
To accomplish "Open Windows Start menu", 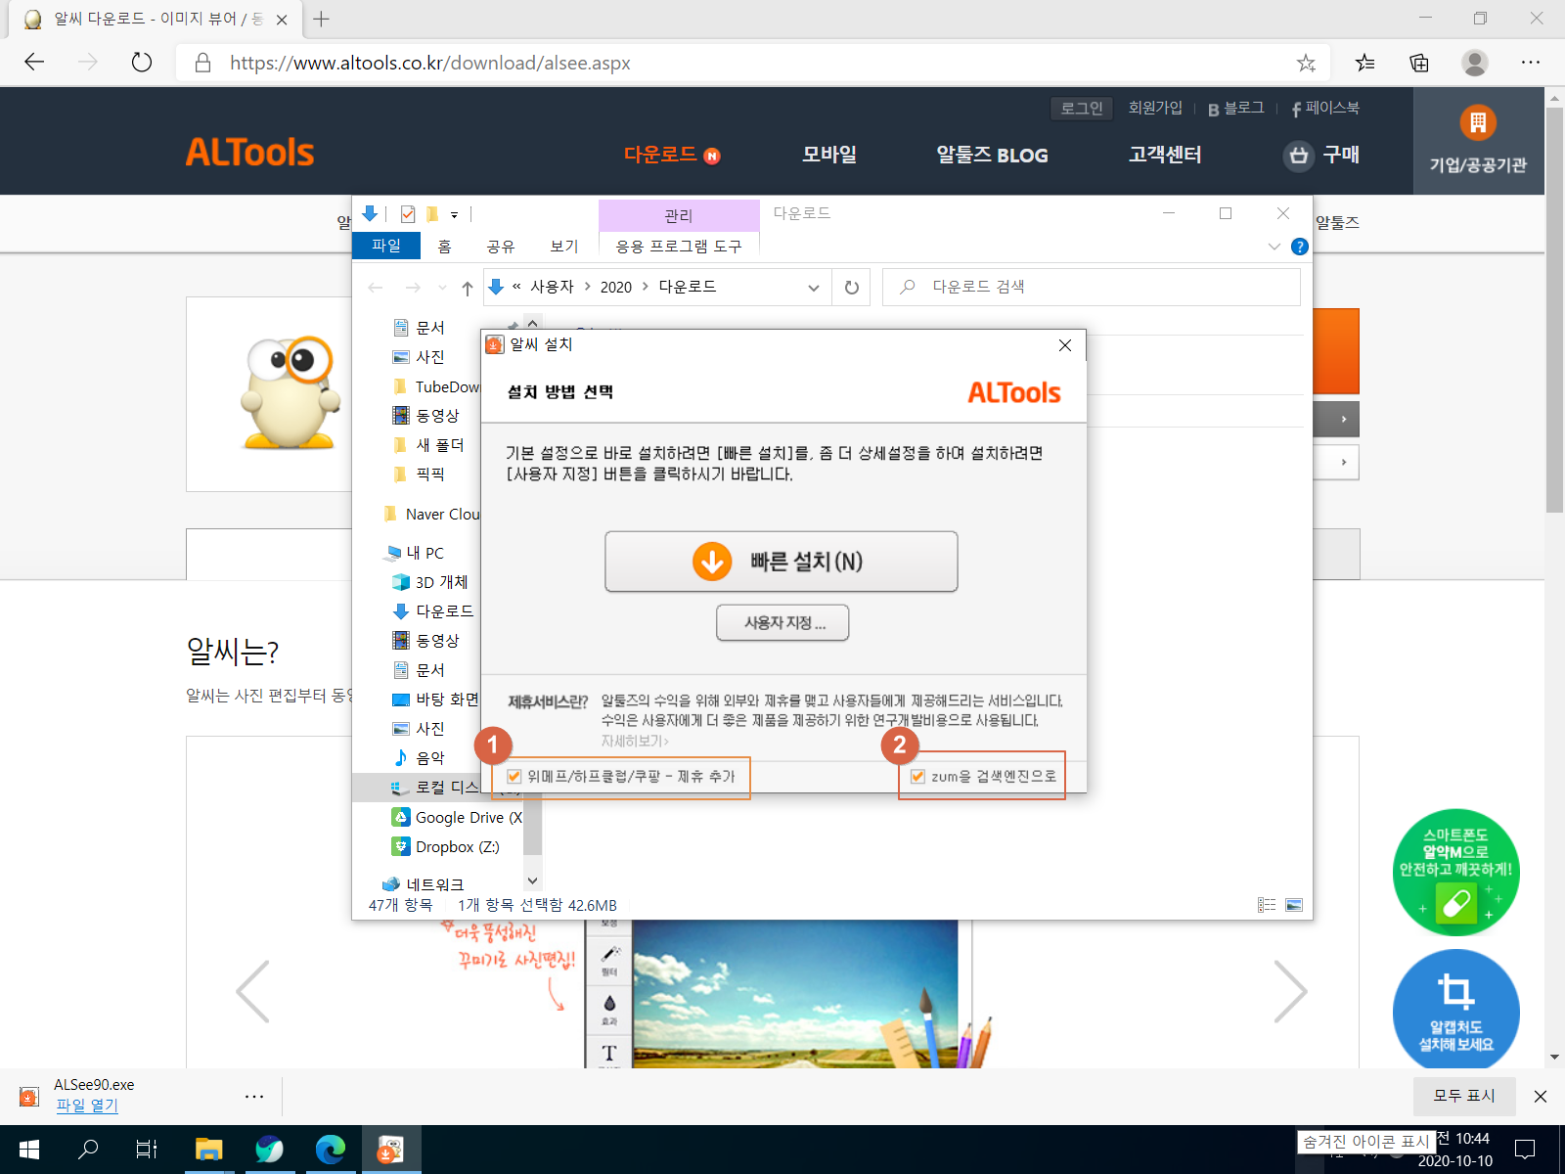I will tap(29, 1150).
